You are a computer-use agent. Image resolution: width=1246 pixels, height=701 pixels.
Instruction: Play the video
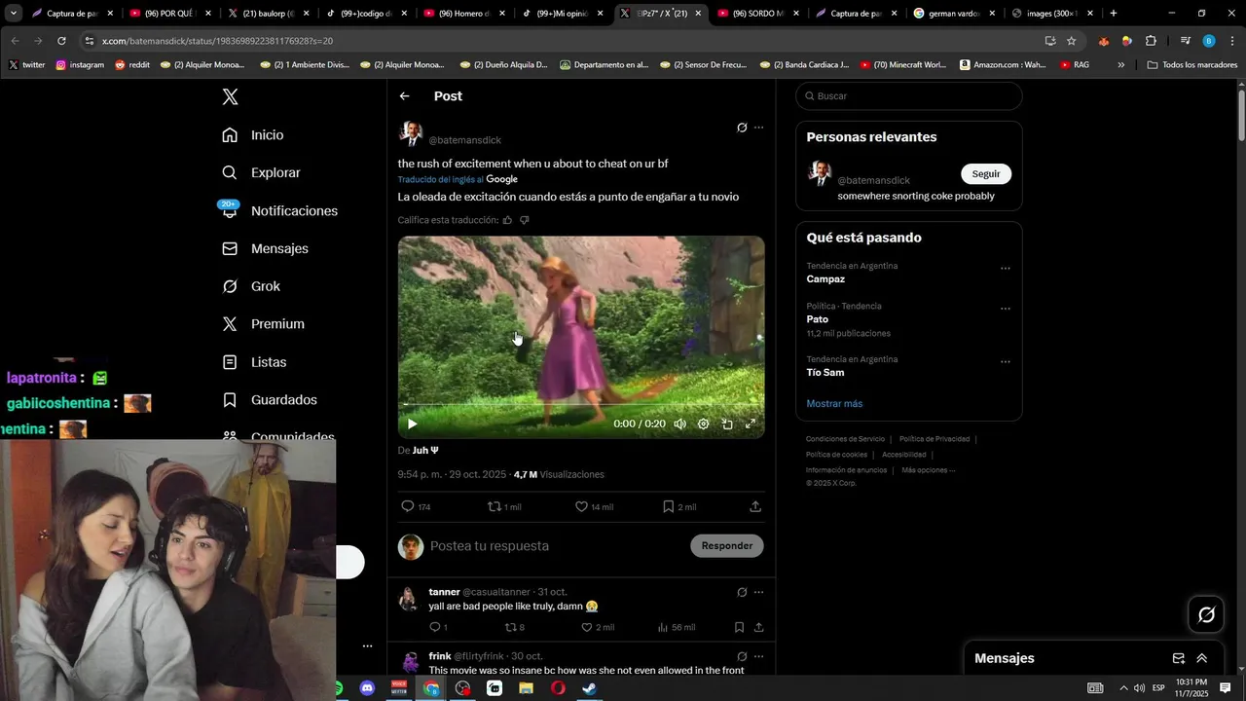(412, 424)
